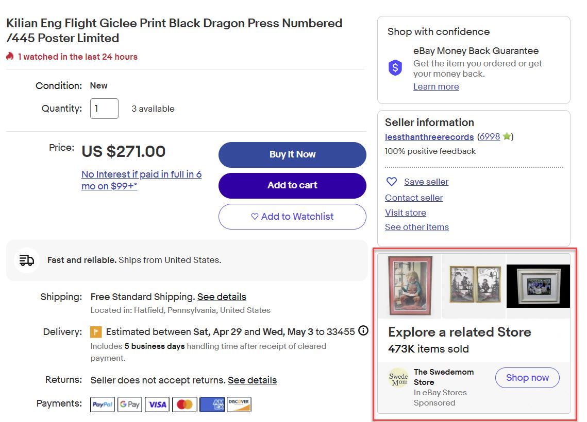Open the framed boy painting thumbnail
The height and width of the screenshot is (422, 587).
410,285
